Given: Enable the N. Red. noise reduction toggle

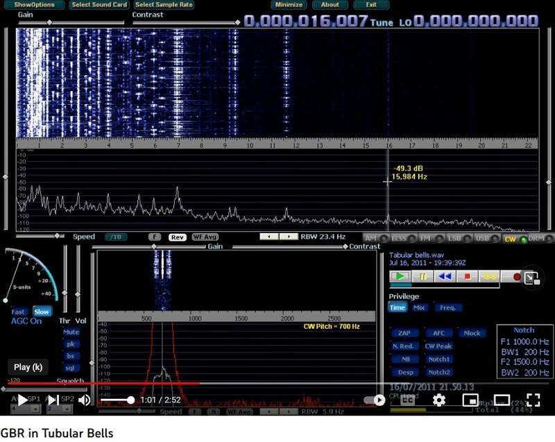Looking at the screenshot, I should coord(404,346).
